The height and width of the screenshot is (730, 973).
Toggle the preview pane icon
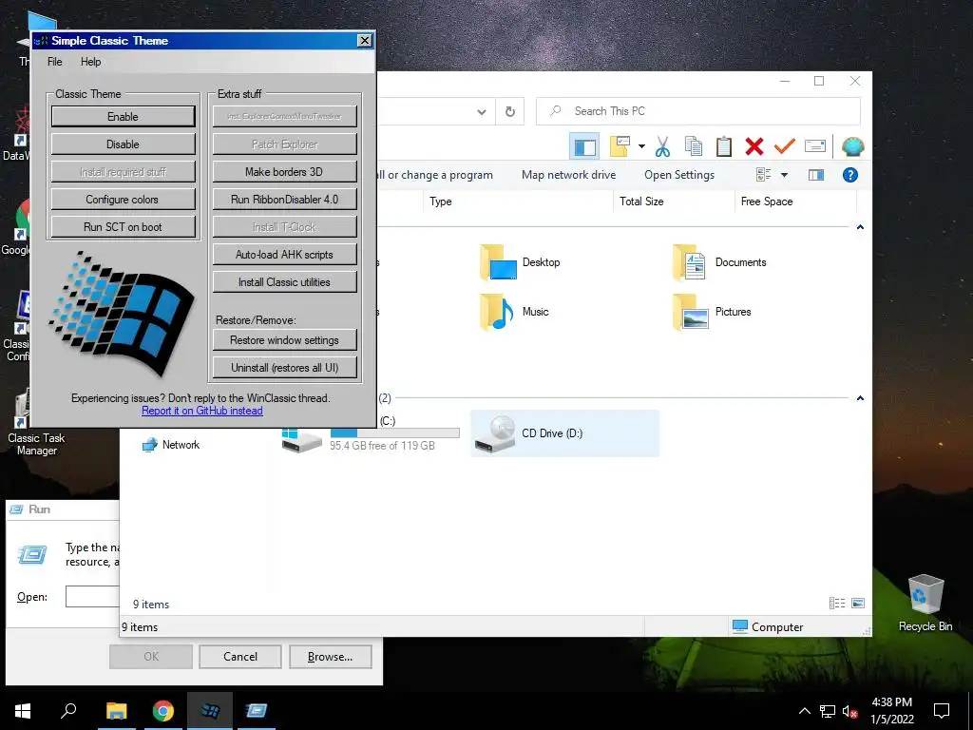point(816,175)
